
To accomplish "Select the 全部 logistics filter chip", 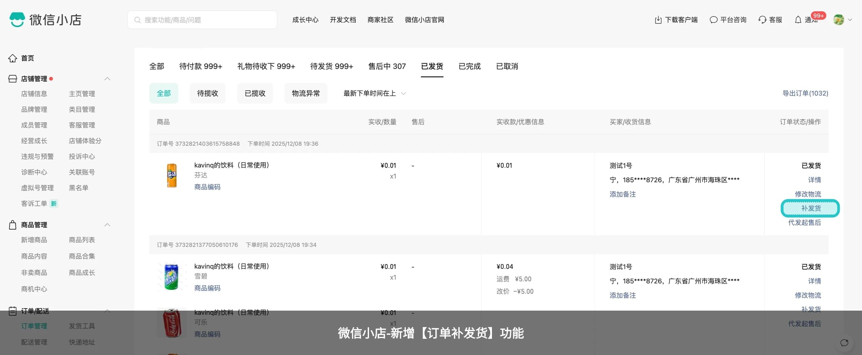I will [x=164, y=93].
